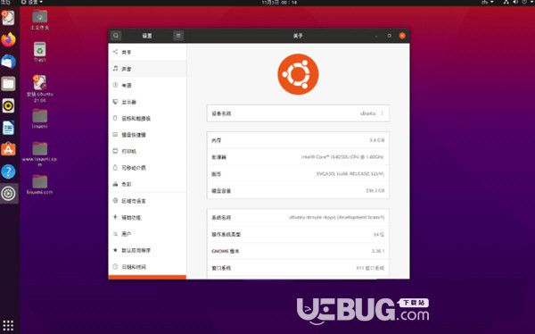Image resolution: width=535 pixels, height=334 pixels.
Task: Select Color (色彩) settings
Action: coord(147,184)
